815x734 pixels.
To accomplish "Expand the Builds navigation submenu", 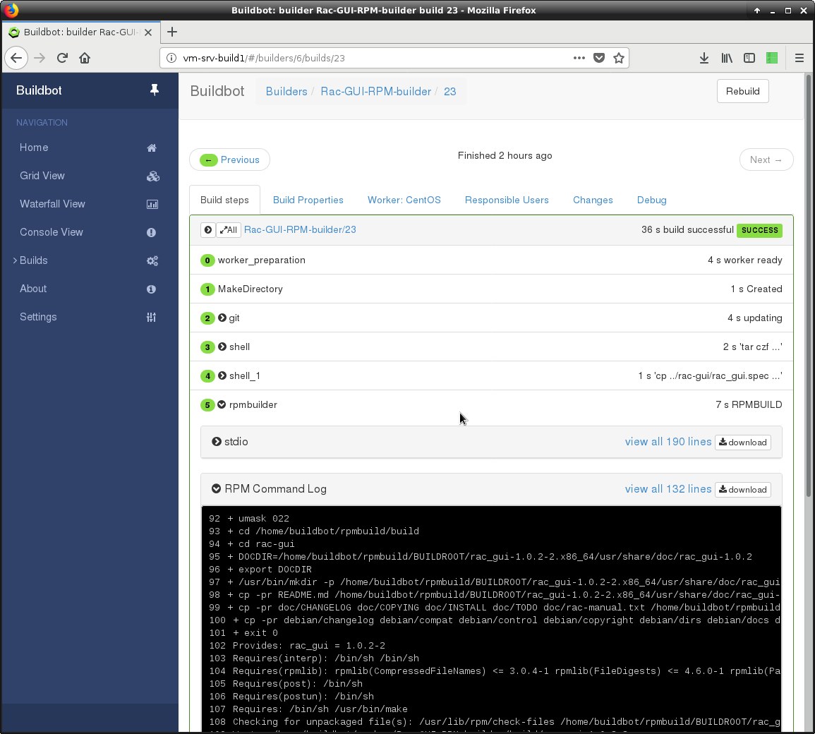I will [x=15, y=261].
